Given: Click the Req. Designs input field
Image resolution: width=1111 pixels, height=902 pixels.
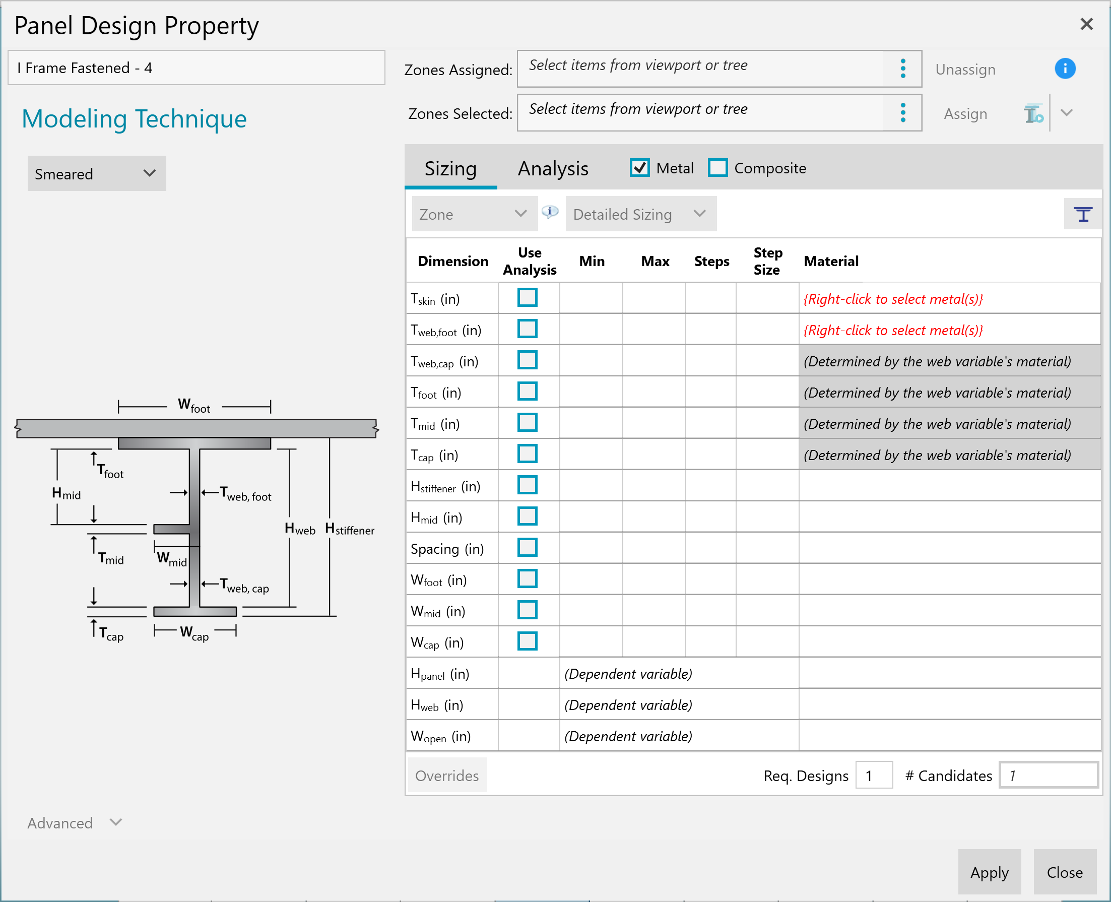Looking at the screenshot, I should pyautogui.click(x=874, y=775).
